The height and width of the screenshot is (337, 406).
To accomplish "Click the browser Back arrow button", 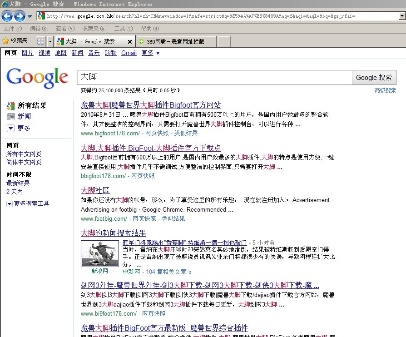I will 7,16.
